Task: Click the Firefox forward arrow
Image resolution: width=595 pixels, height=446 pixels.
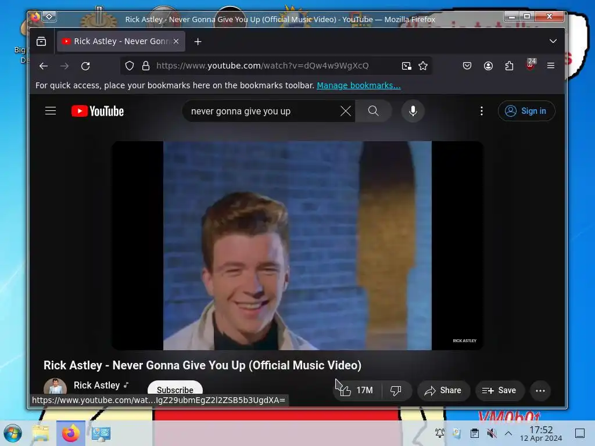Action: click(x=64, y=66)
